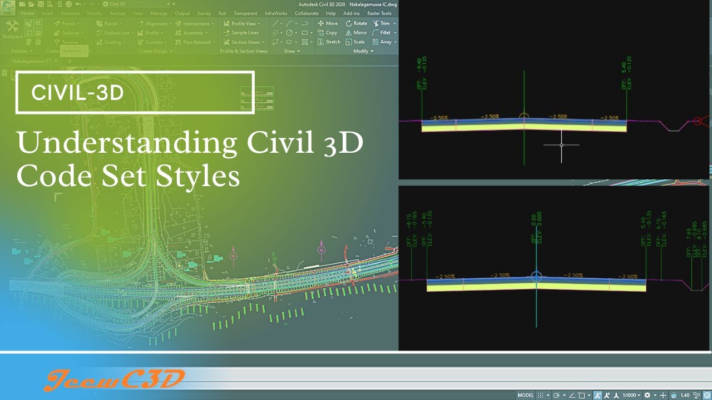Open the Survey ribbon tab
The width and height of the screenshot is (712, 400).
coord(204,13)
